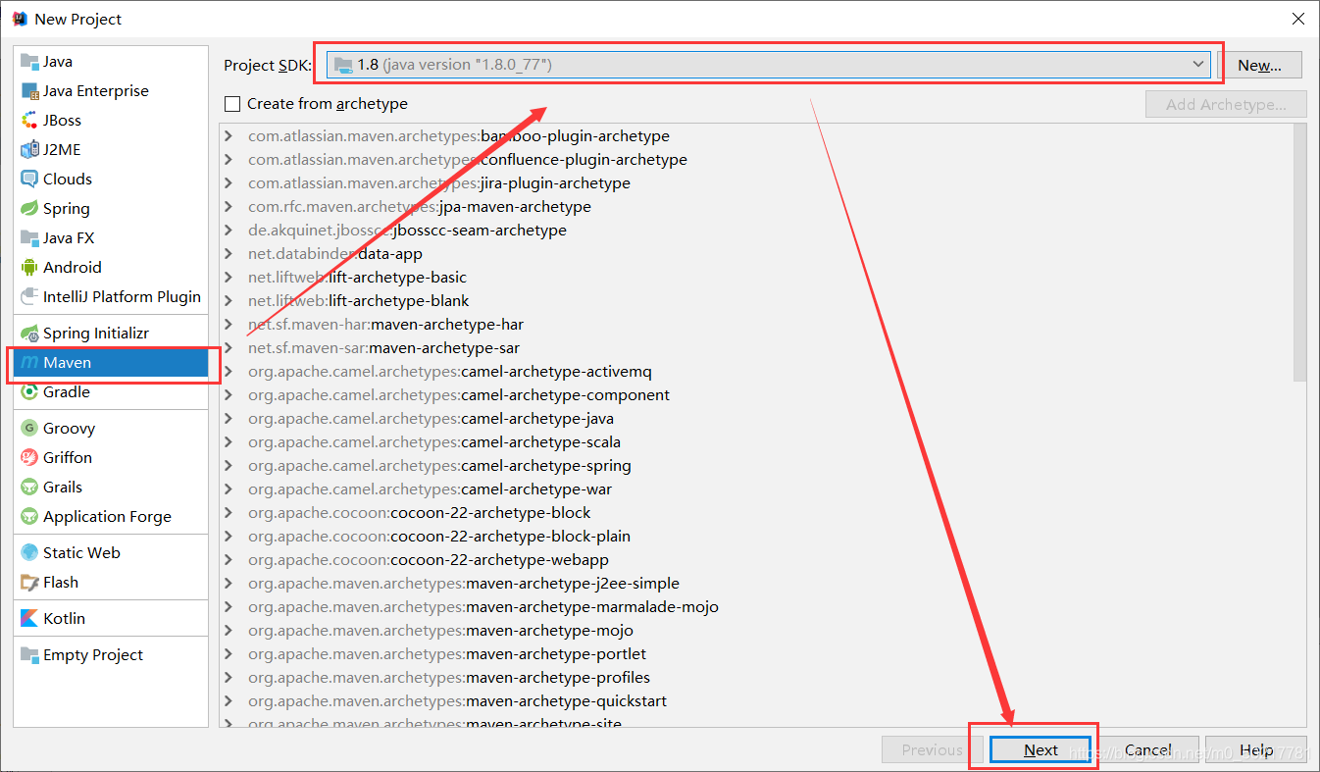This screenshot has height=772, width=1320.
Task: Select camel-archetype-scala archetype text
Action: (540, 442)
